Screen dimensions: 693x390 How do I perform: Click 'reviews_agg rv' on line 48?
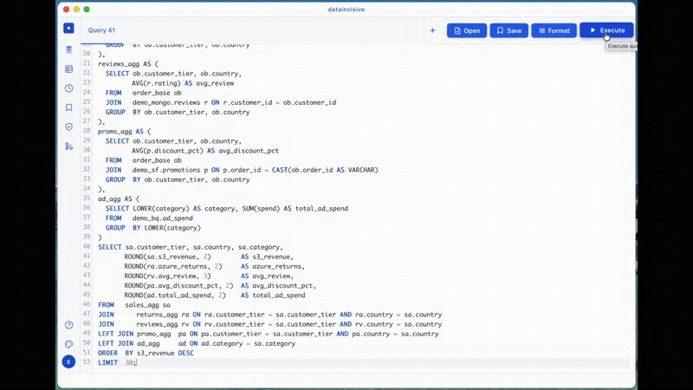[162, 324]
